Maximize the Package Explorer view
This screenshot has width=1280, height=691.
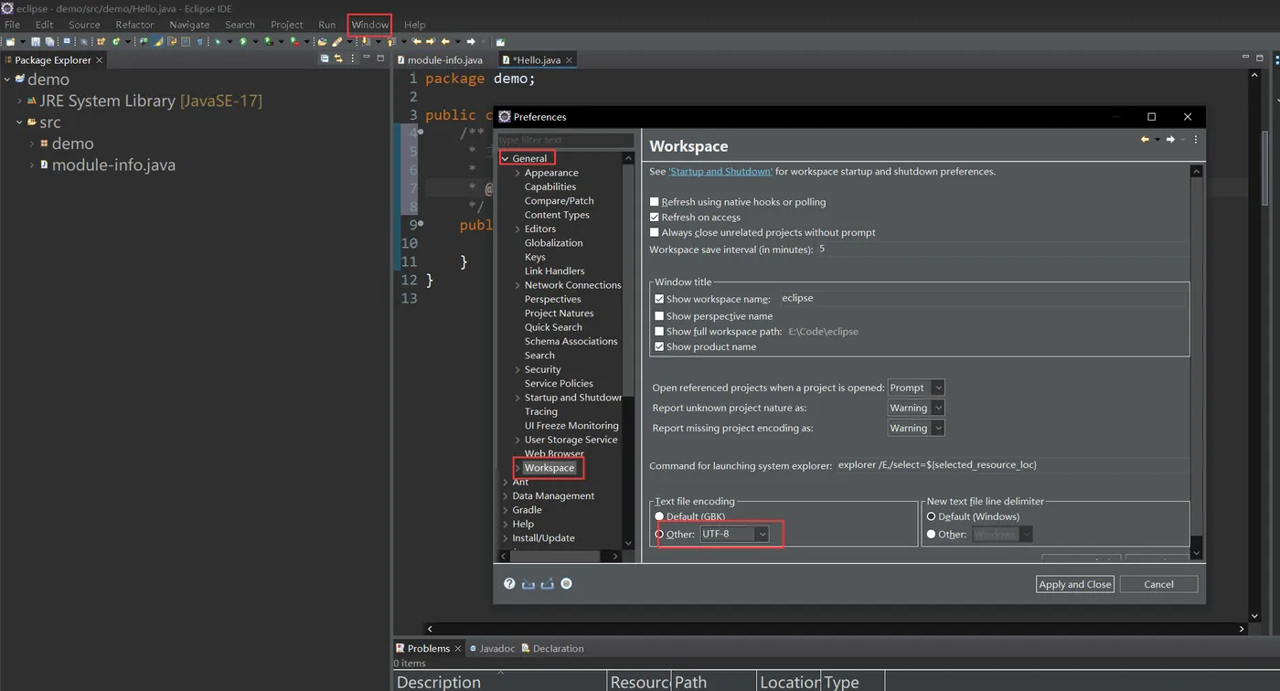point(380,58)
